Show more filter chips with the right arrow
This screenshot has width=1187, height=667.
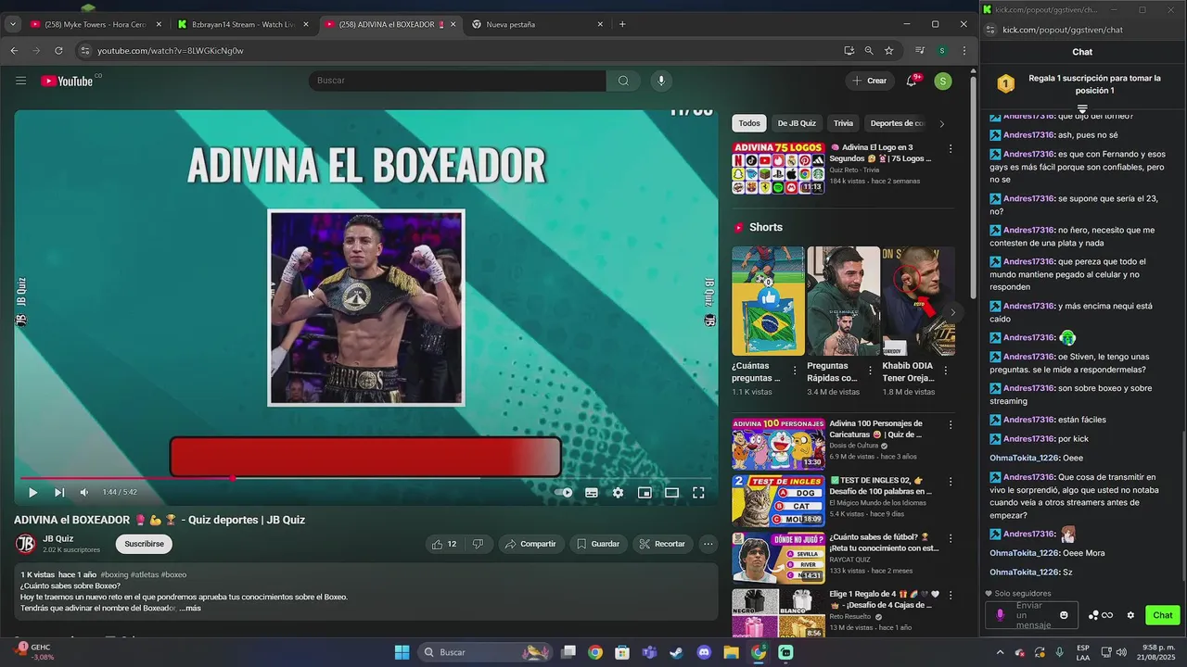pos(942,123)
